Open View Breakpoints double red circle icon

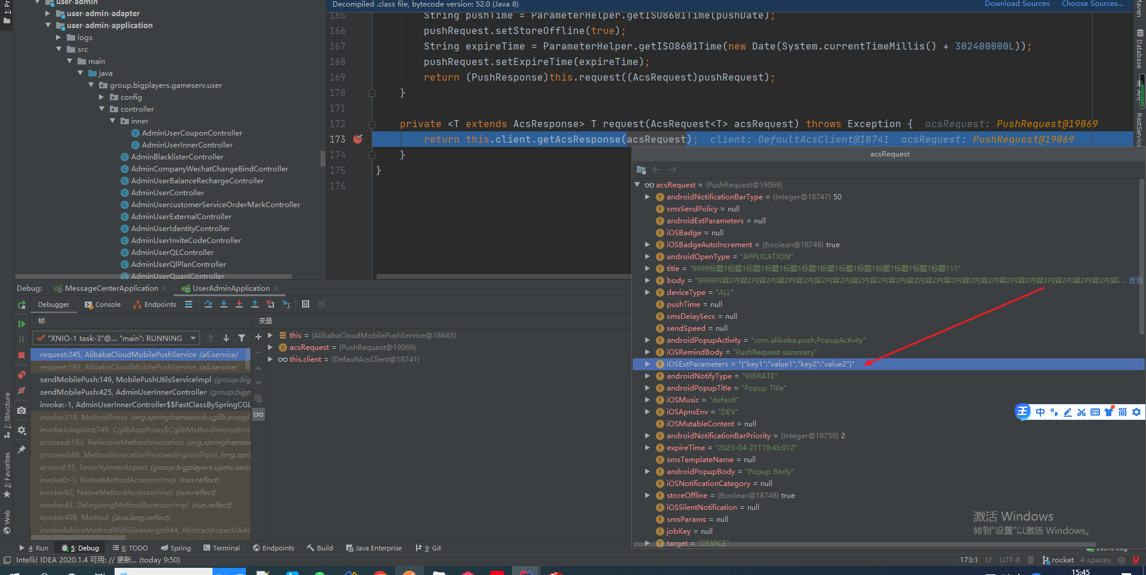coord(21,375)
